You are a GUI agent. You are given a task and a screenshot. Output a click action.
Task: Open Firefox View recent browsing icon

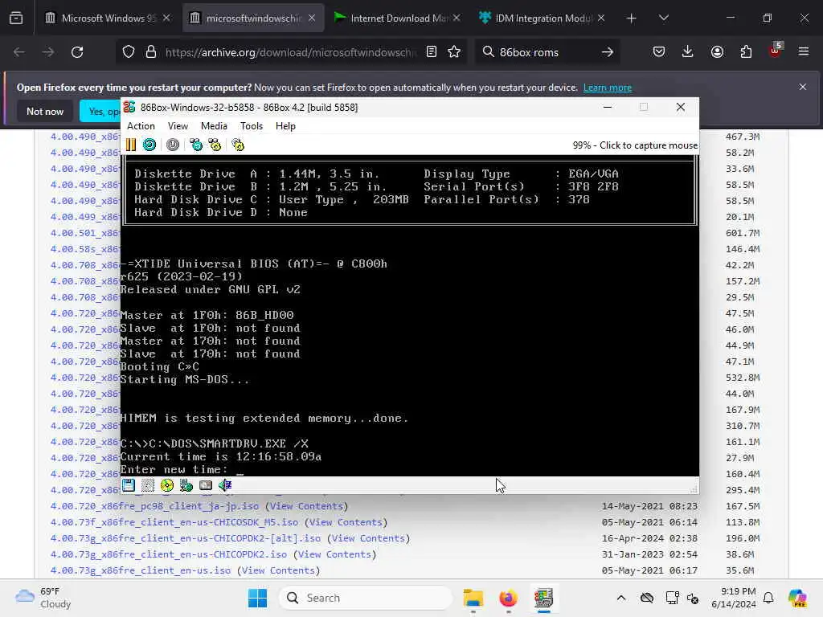click(16, 18)
